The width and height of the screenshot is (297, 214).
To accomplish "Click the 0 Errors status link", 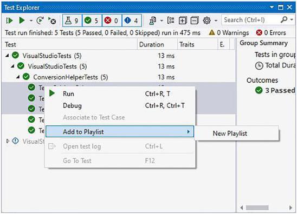I will [x=271, y=33].
